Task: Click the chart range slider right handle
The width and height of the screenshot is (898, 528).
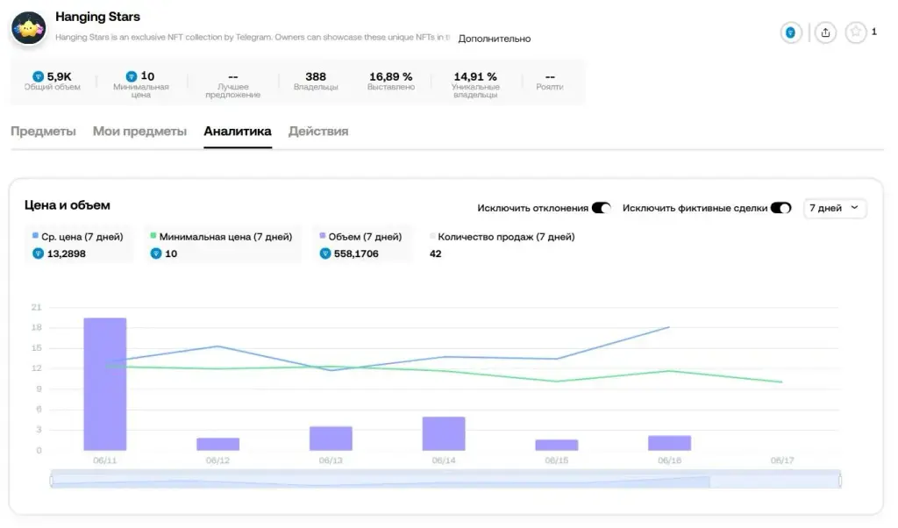Action: tap(840, 481)
